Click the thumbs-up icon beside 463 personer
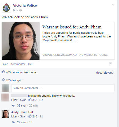Image resolution: width=119 pixels, height=127 pixels. (x=3, y=72)
